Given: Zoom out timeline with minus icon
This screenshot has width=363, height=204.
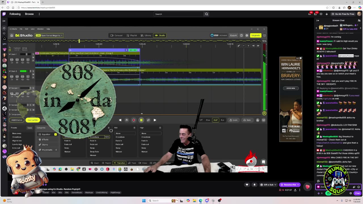Looking at the screenshot, I should pyautogui.click(x=243, y=46).
